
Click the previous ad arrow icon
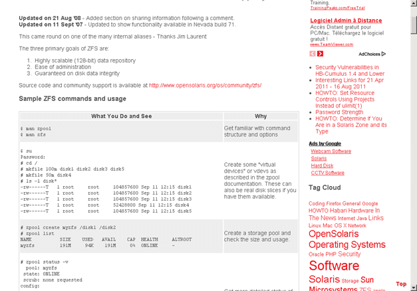(312, 54)
